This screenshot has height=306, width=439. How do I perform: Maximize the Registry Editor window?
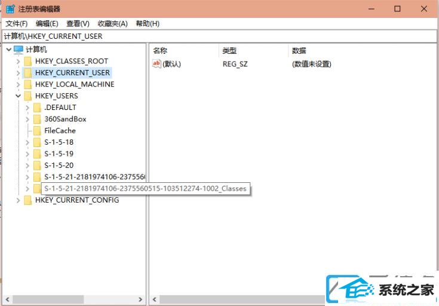coord(397,9)
